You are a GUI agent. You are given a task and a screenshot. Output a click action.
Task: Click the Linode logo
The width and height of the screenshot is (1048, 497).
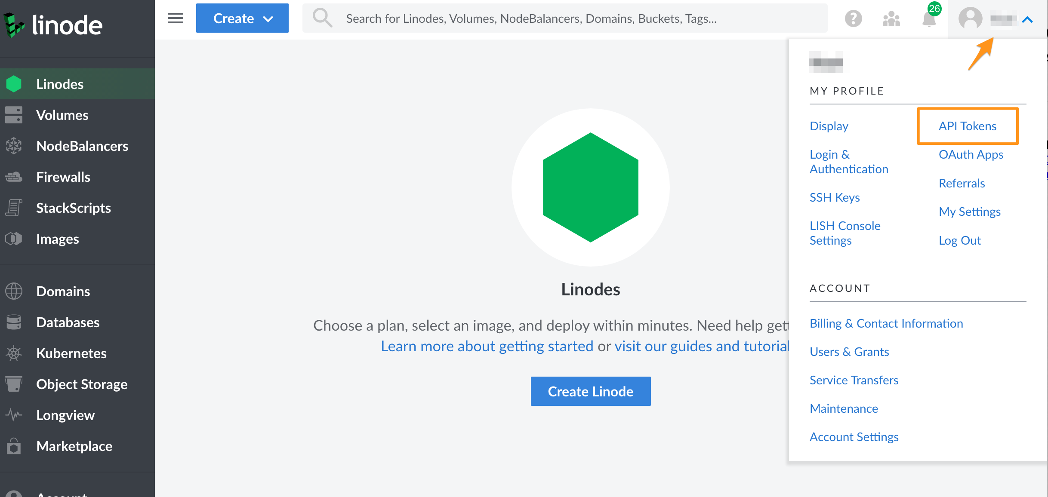click(52, 25)
